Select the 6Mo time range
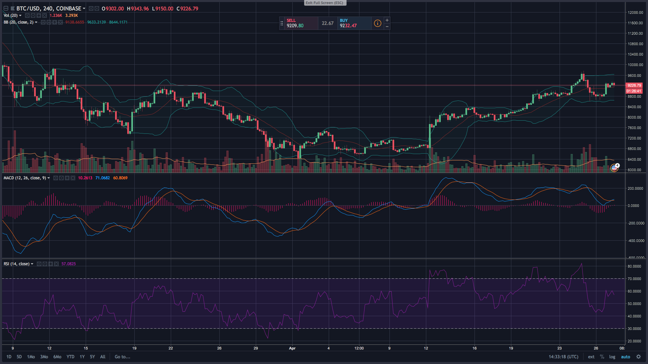The image size is (648, 364). (57, 357)
